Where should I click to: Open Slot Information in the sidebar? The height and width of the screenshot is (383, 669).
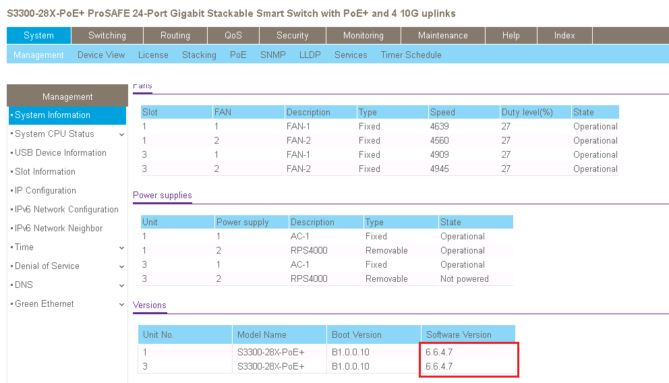pos(45,171)
